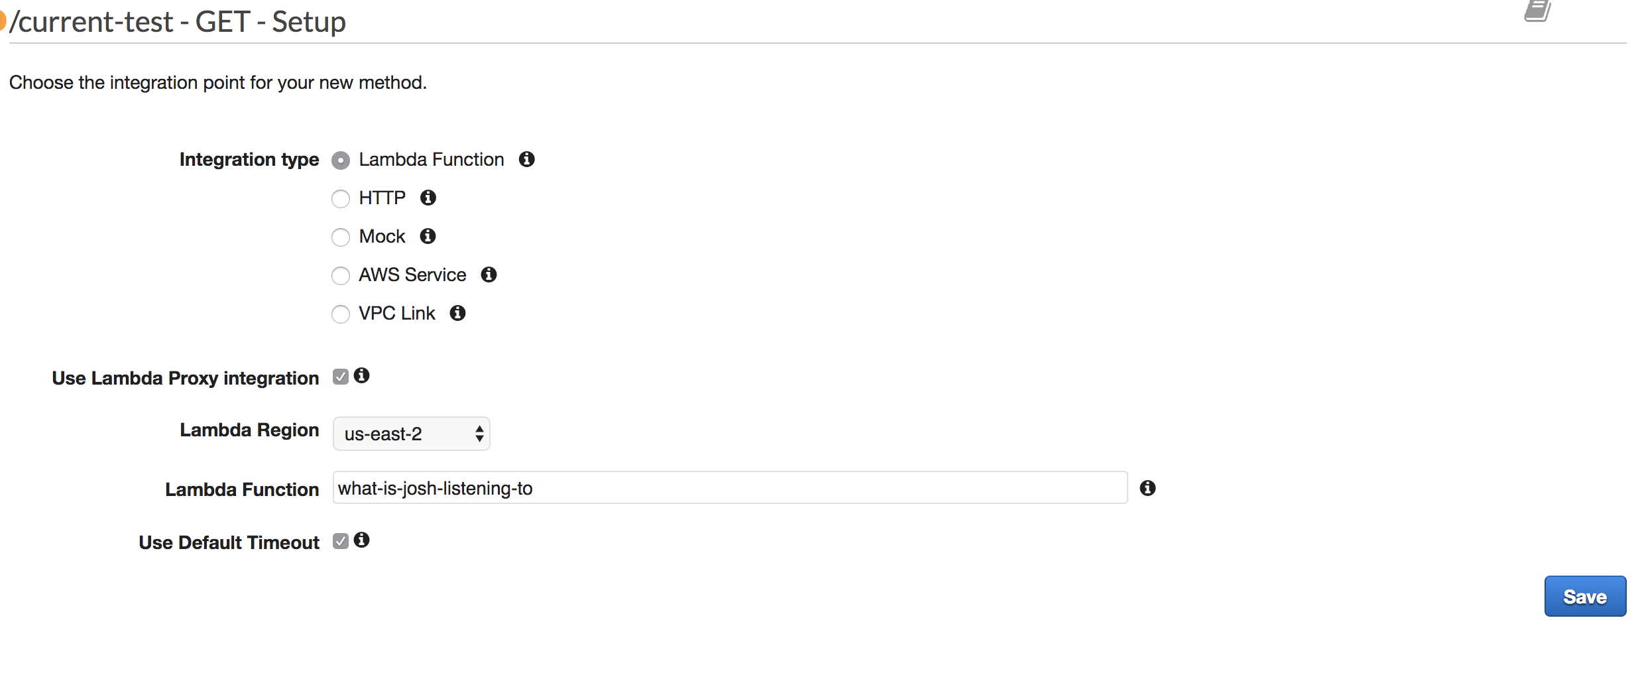Select Lambda Function integration type radio

tap(341, 160)
